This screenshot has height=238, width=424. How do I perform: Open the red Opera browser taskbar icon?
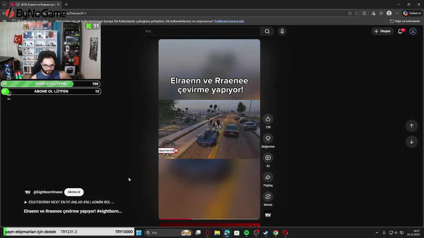pyautogui.click(x=285, y=233)
